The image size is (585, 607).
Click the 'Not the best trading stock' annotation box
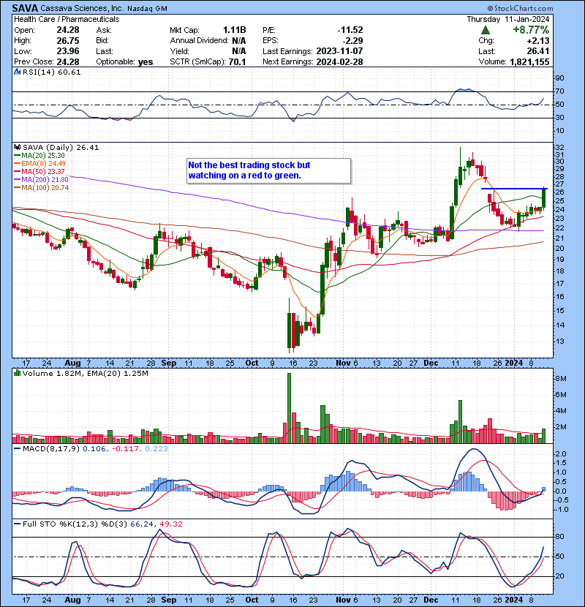click(268, 170)
